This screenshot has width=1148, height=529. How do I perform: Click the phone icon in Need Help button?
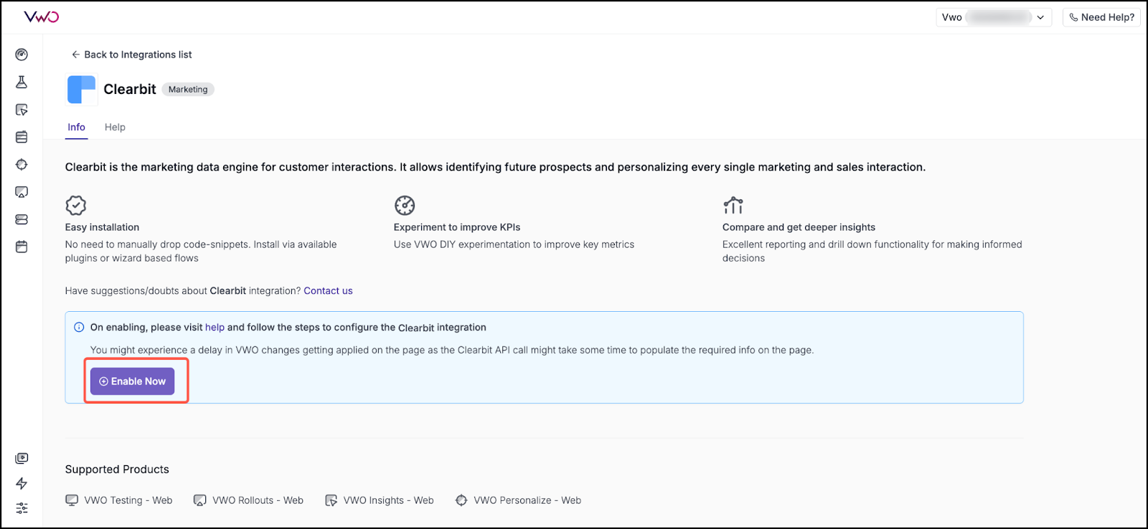click(1073, 17)
